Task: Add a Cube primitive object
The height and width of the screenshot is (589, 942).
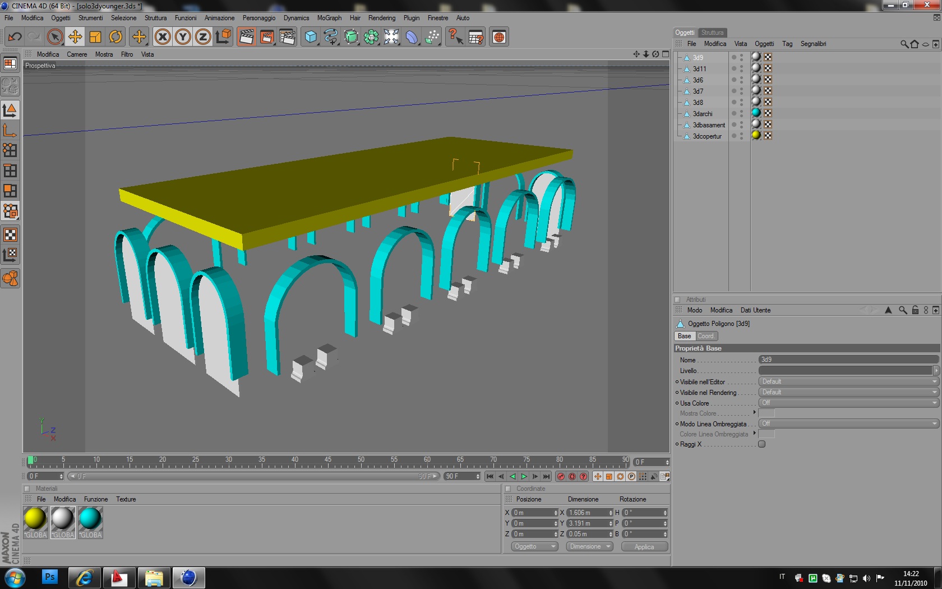Action: (310, 37)
